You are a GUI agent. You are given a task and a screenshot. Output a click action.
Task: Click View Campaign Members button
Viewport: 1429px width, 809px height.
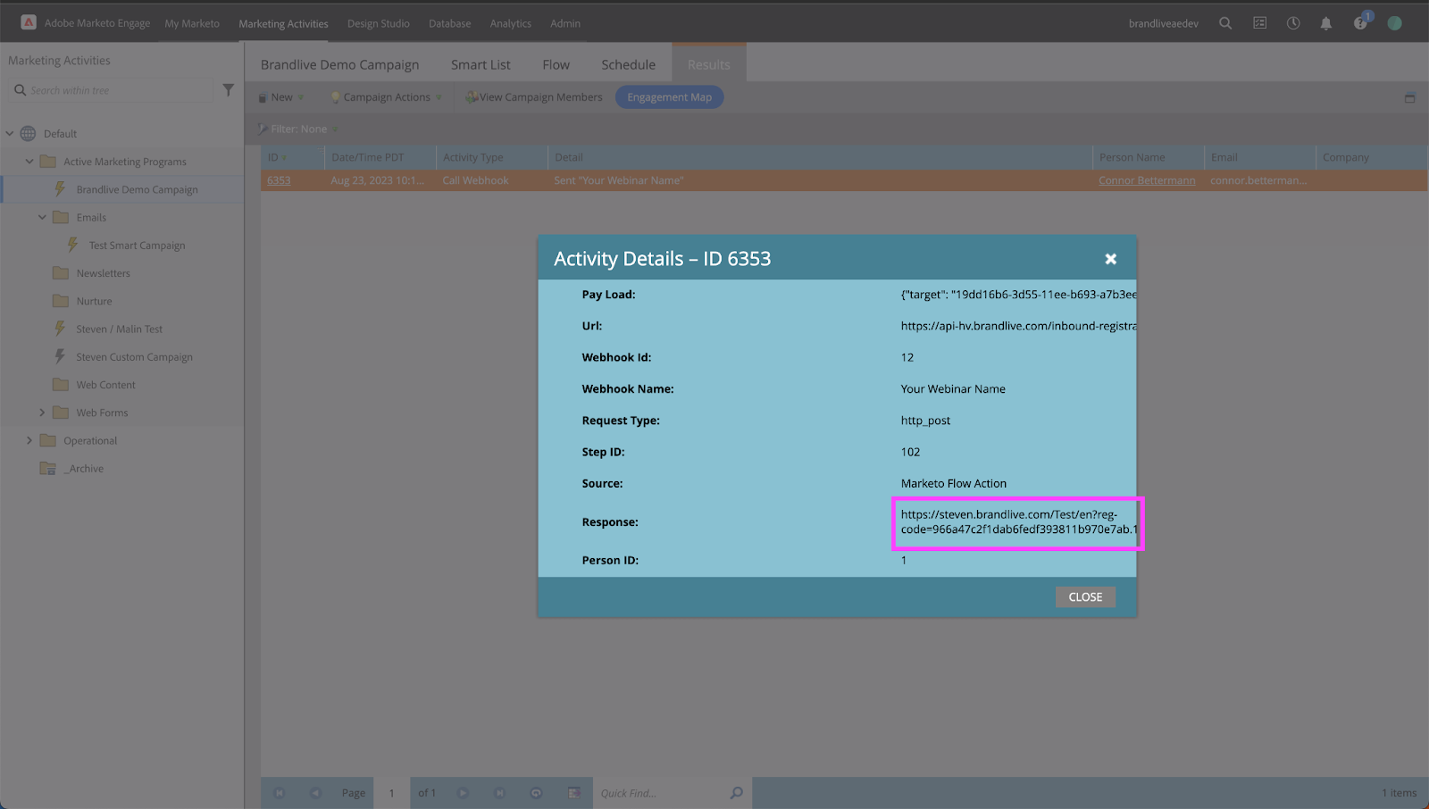coord(534,97)
